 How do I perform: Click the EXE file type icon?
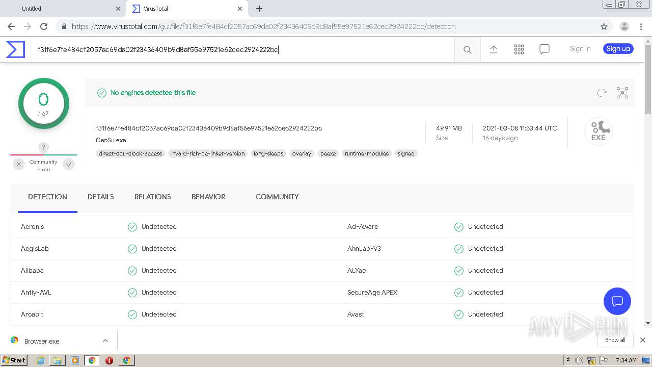pyautogui.click(x=599, y=132)
